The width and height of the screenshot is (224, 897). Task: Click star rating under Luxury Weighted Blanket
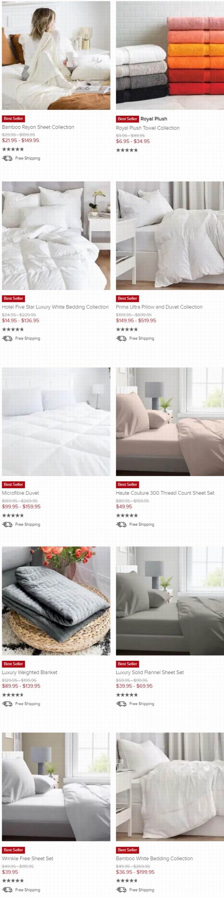(13, 695)
